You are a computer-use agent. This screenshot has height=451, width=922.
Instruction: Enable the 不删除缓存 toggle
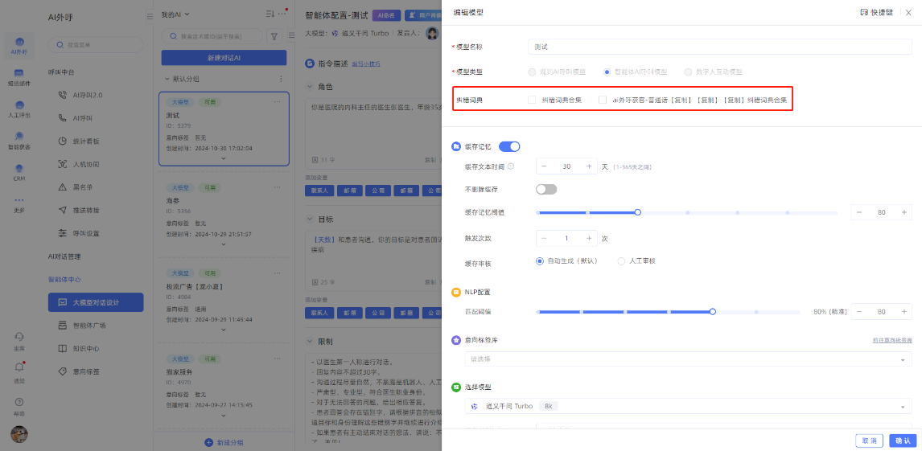546,190
